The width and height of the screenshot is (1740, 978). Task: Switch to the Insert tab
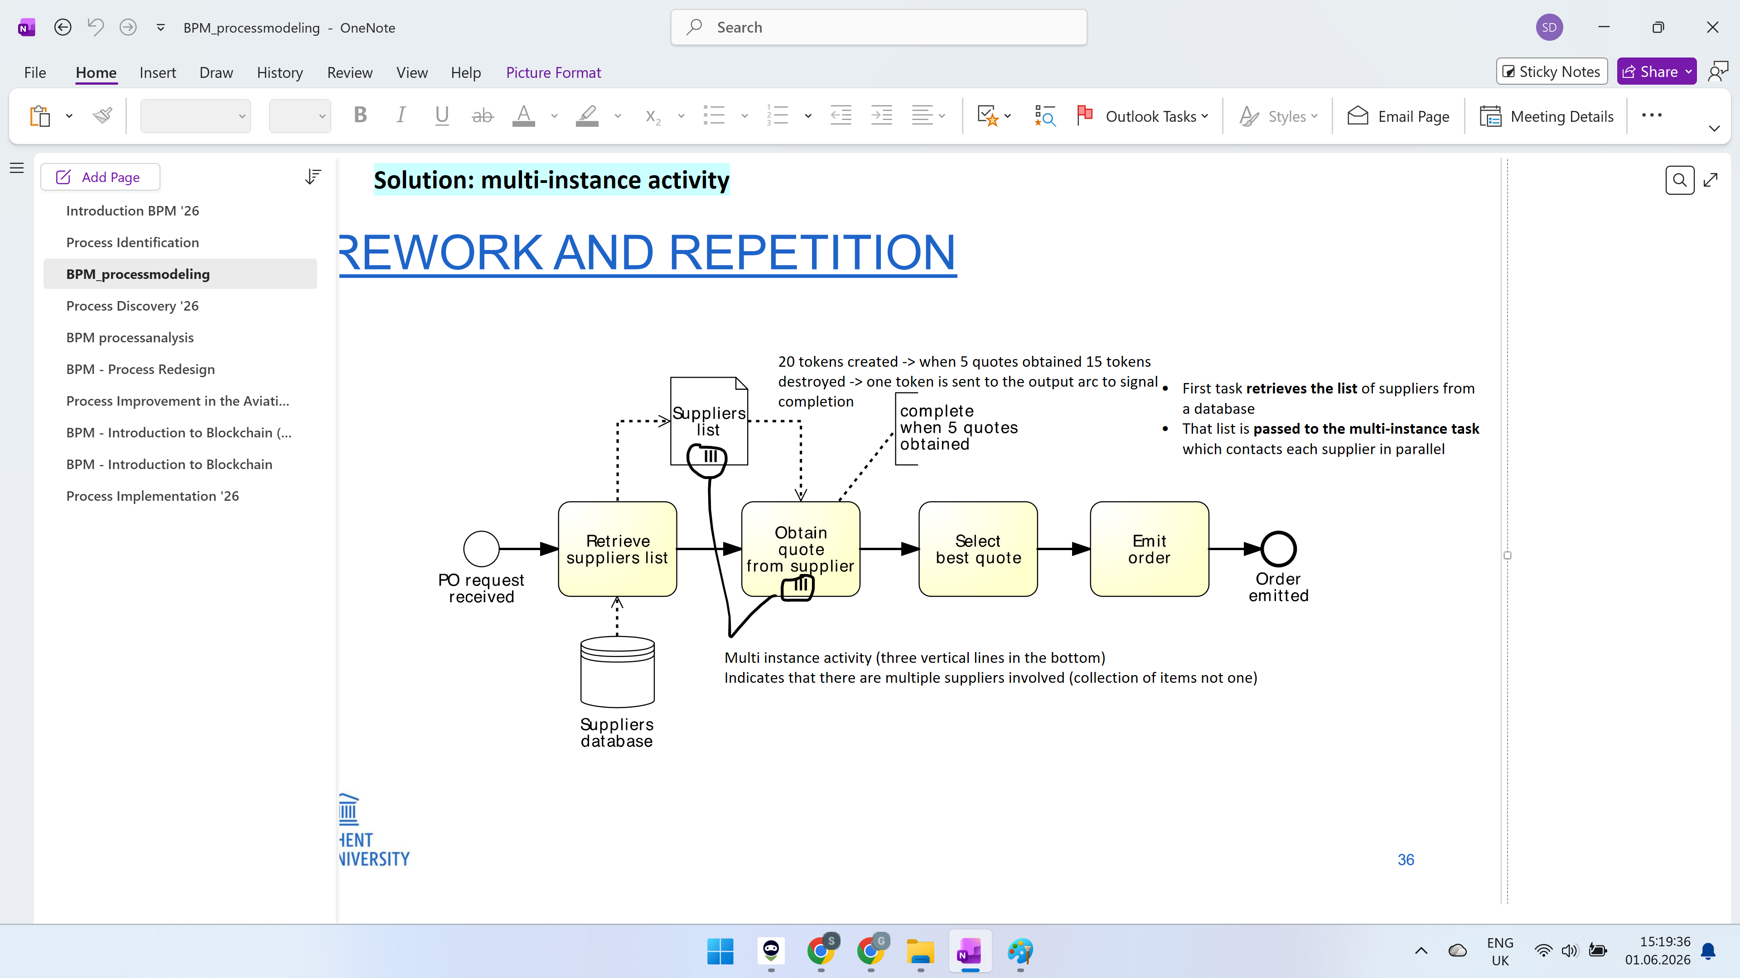coord(157,72)
